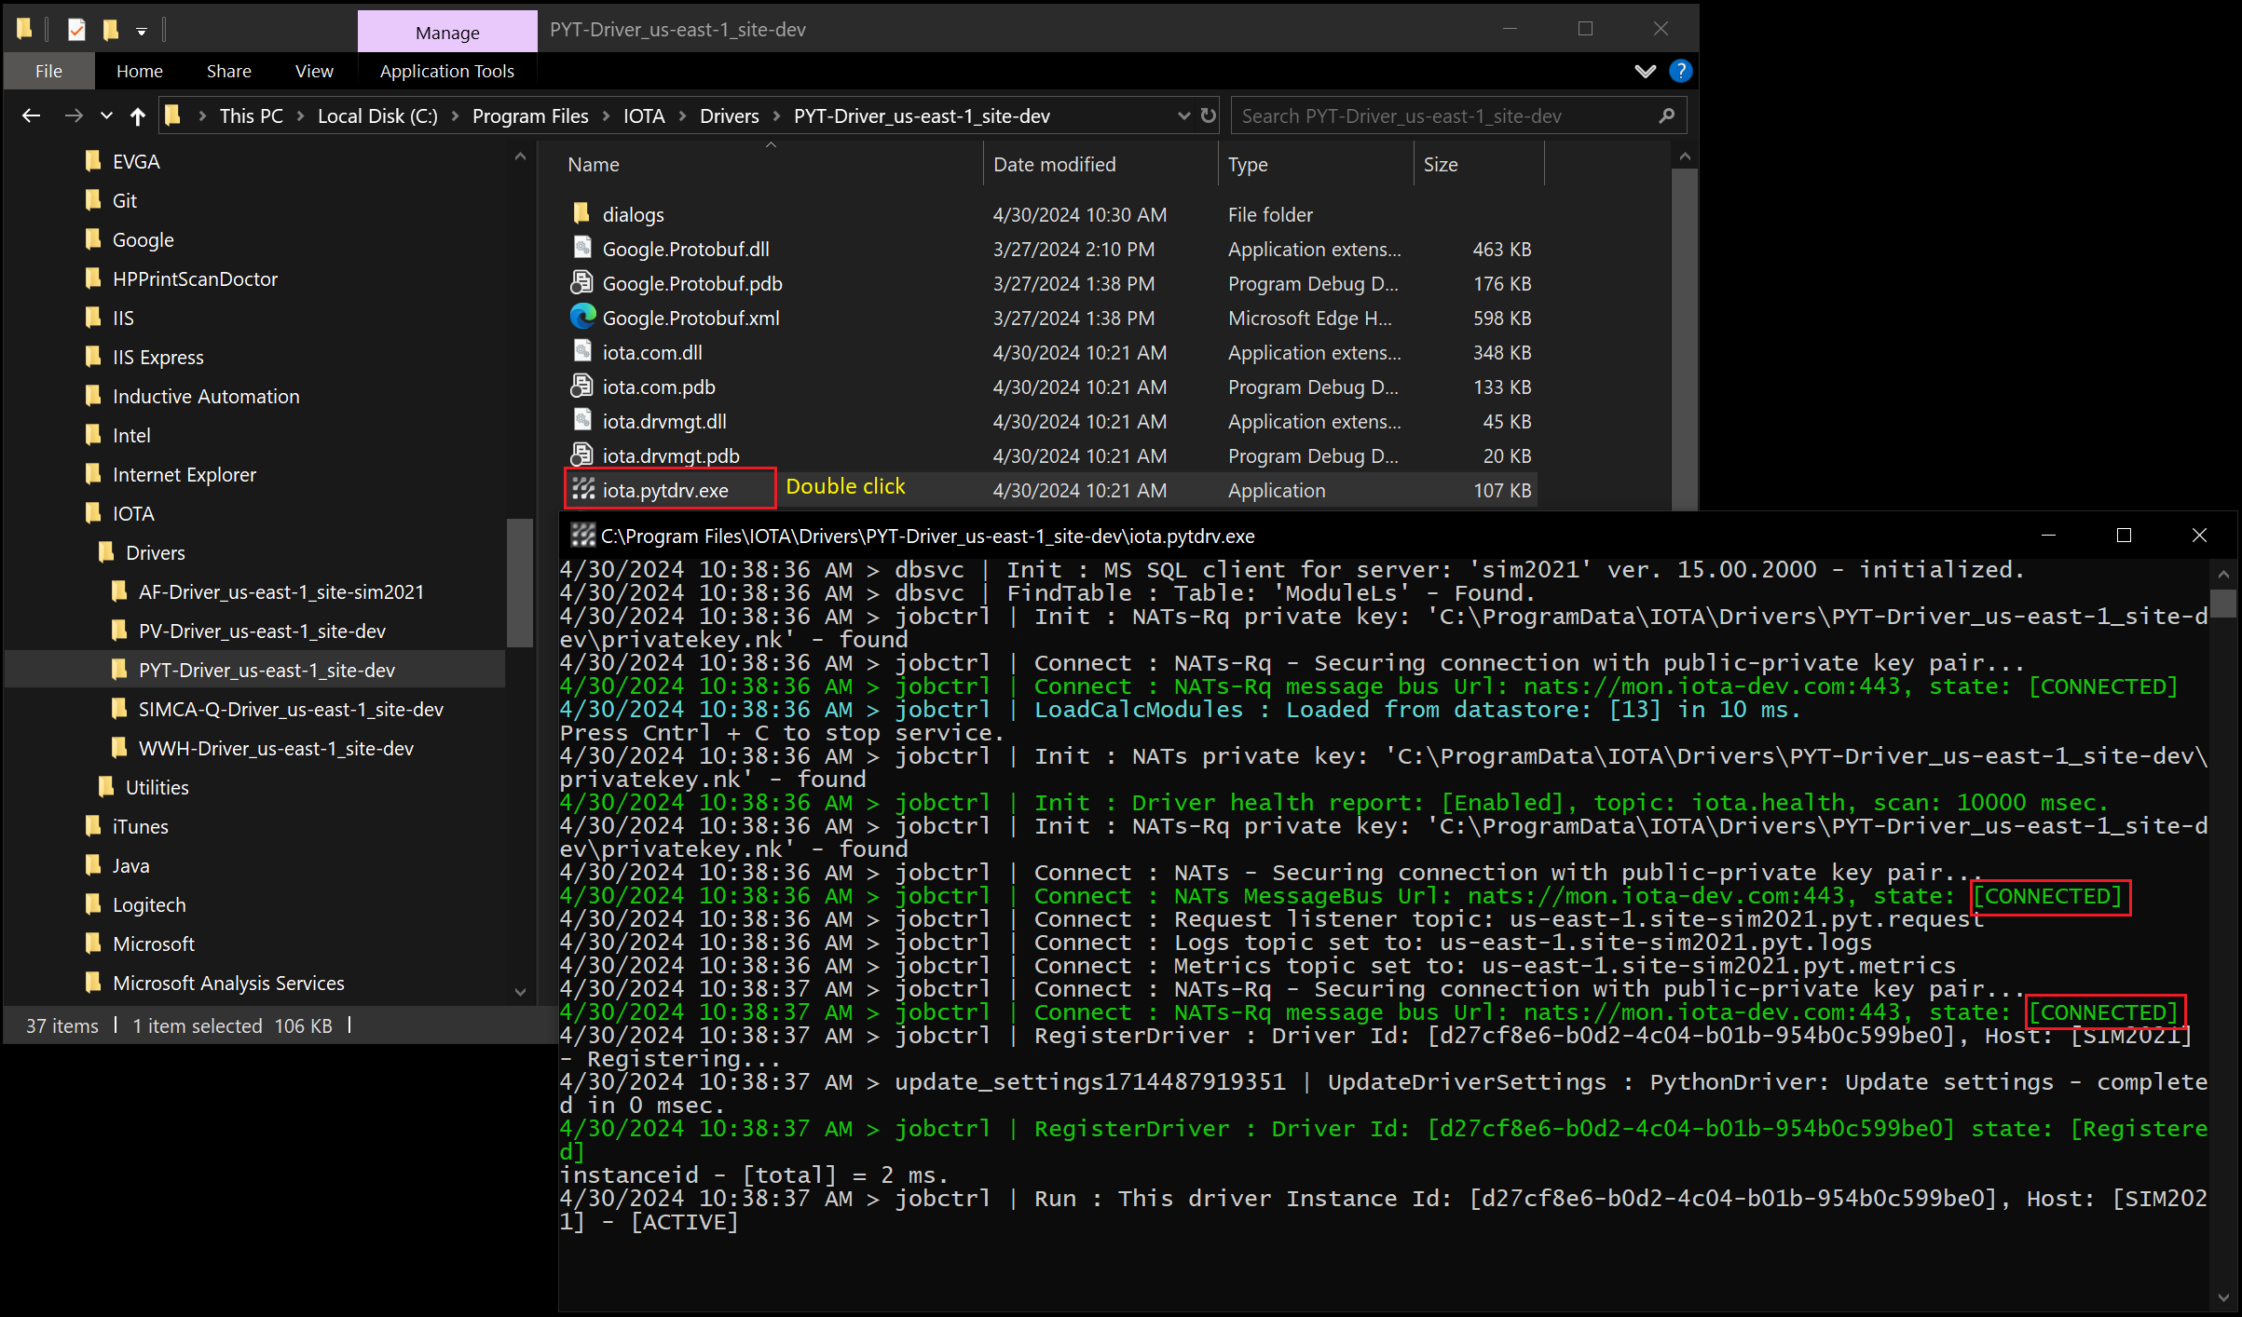Image resolution: width=2242 pixels, height=1317 pixels.
Task: Open dropdown chevron after Drivers breadcrumb
Action: [x=776, y=115]
